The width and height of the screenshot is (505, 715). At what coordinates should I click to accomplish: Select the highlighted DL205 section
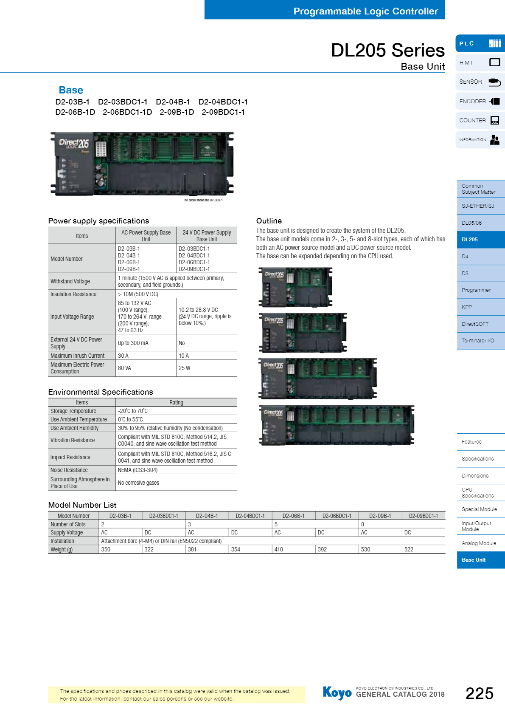(x=481, y=240)
